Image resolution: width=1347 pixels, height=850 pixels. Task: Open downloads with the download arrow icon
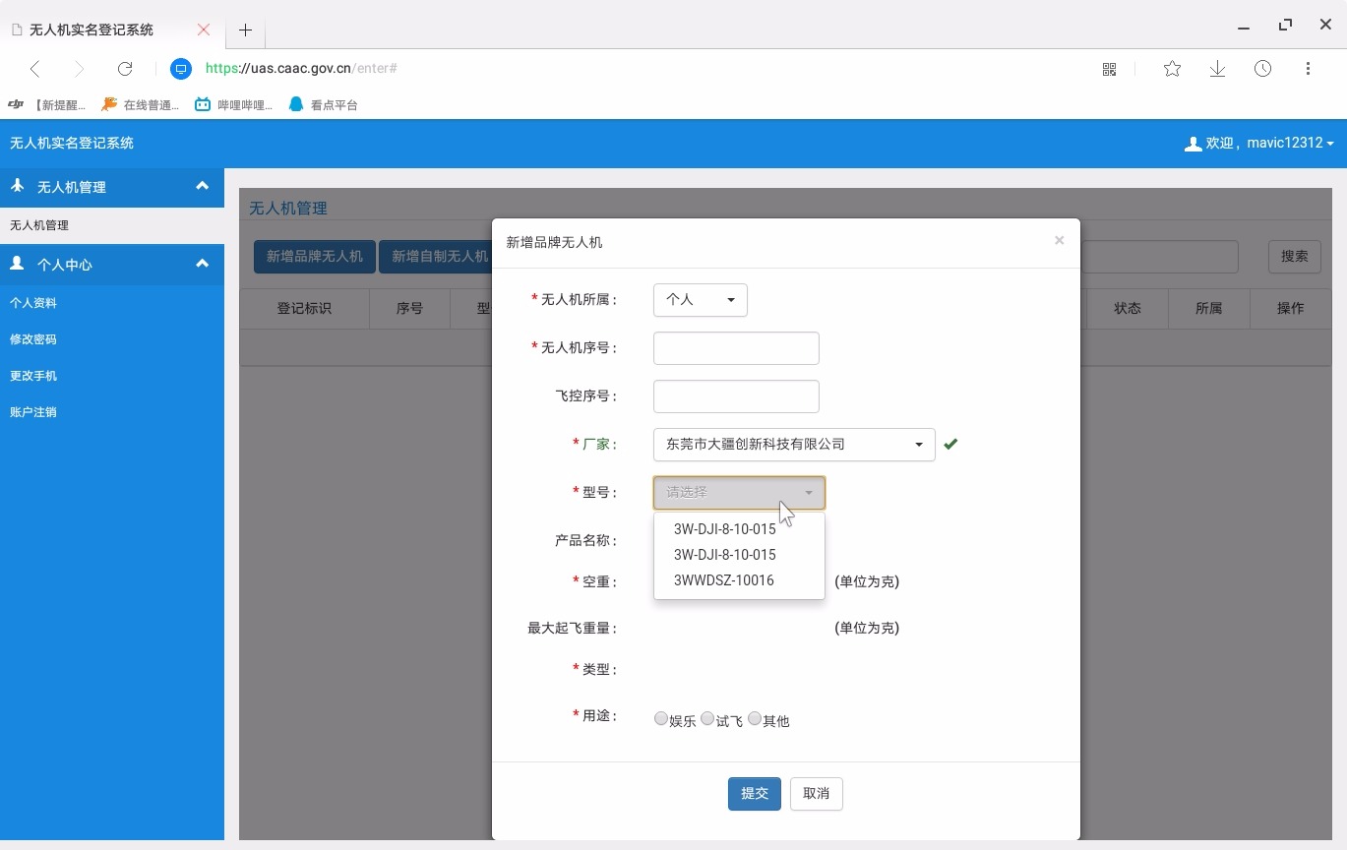[x=1217, y=68]
